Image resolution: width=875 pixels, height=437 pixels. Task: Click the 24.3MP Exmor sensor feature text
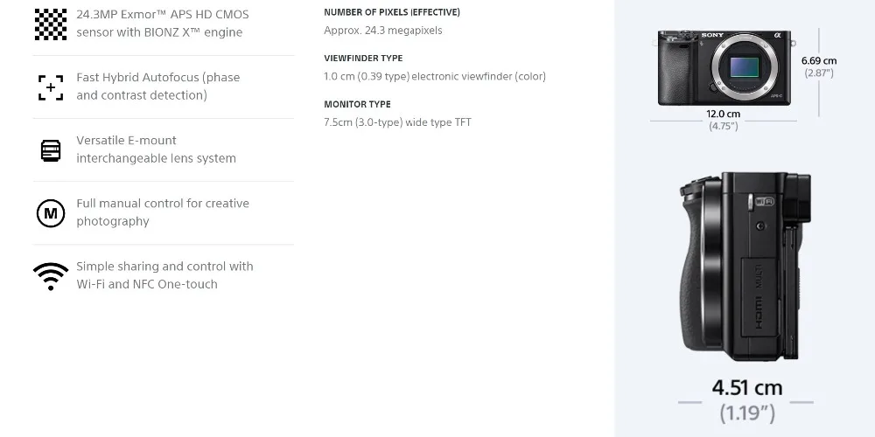pos(163,24)
